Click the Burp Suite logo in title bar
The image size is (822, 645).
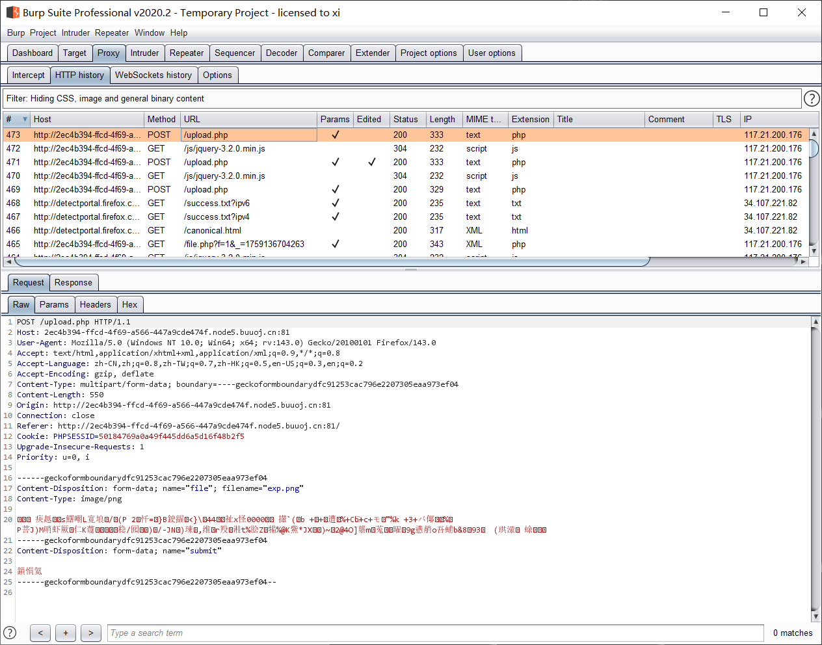(13, 12)
